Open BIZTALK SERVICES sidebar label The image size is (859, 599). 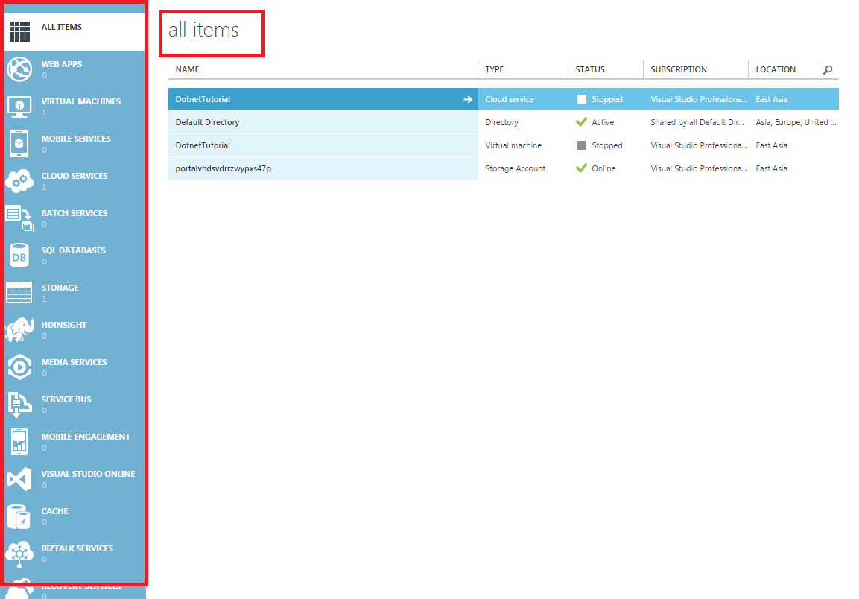click(x=77, y=548)
